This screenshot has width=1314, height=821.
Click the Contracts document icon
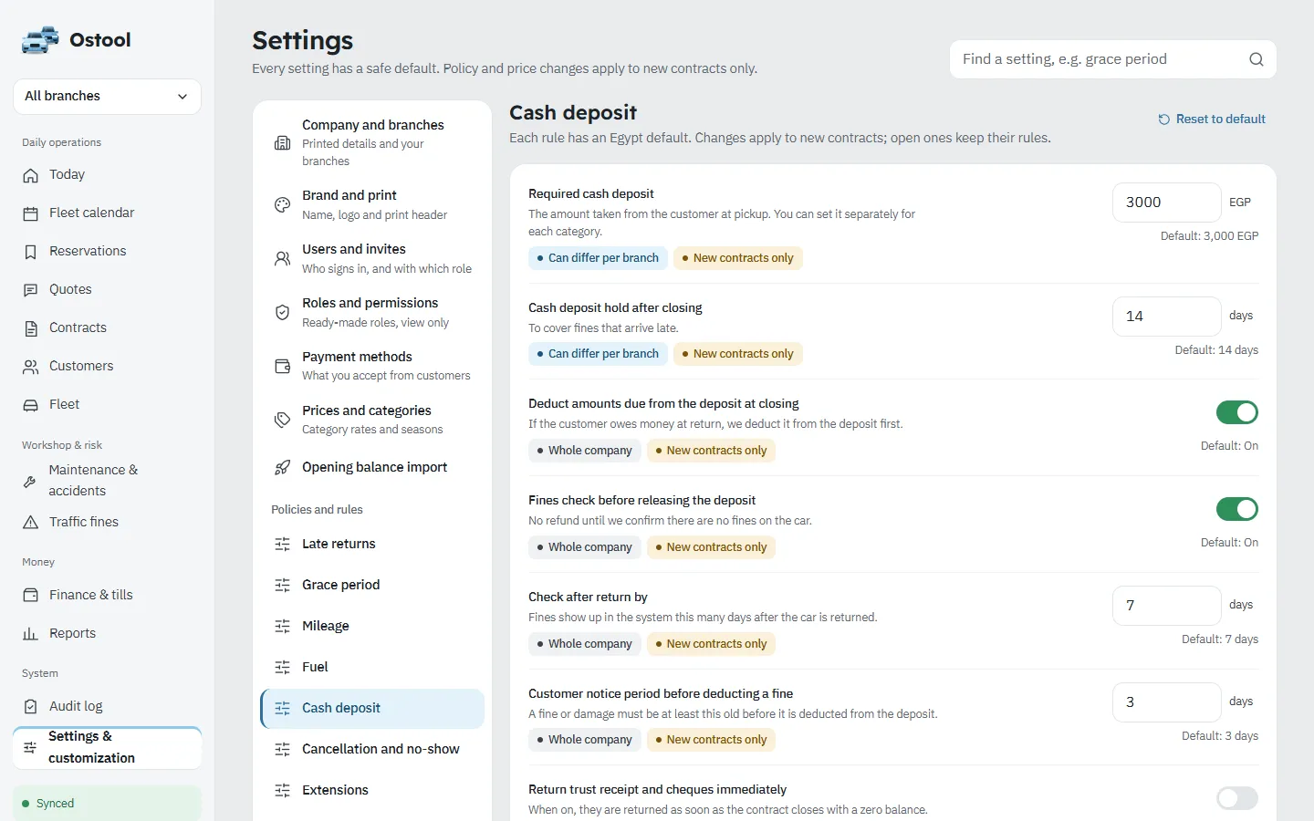pyautogui.click(x=31, y=328)
